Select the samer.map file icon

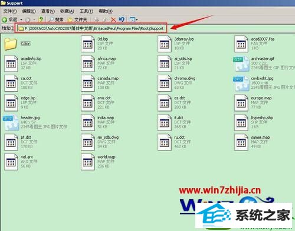241,142
